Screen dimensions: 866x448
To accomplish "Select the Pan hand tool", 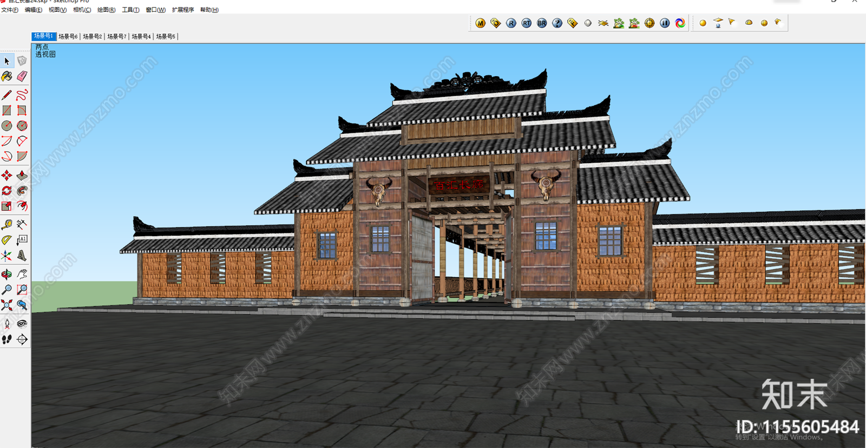I will click(22, 274).
